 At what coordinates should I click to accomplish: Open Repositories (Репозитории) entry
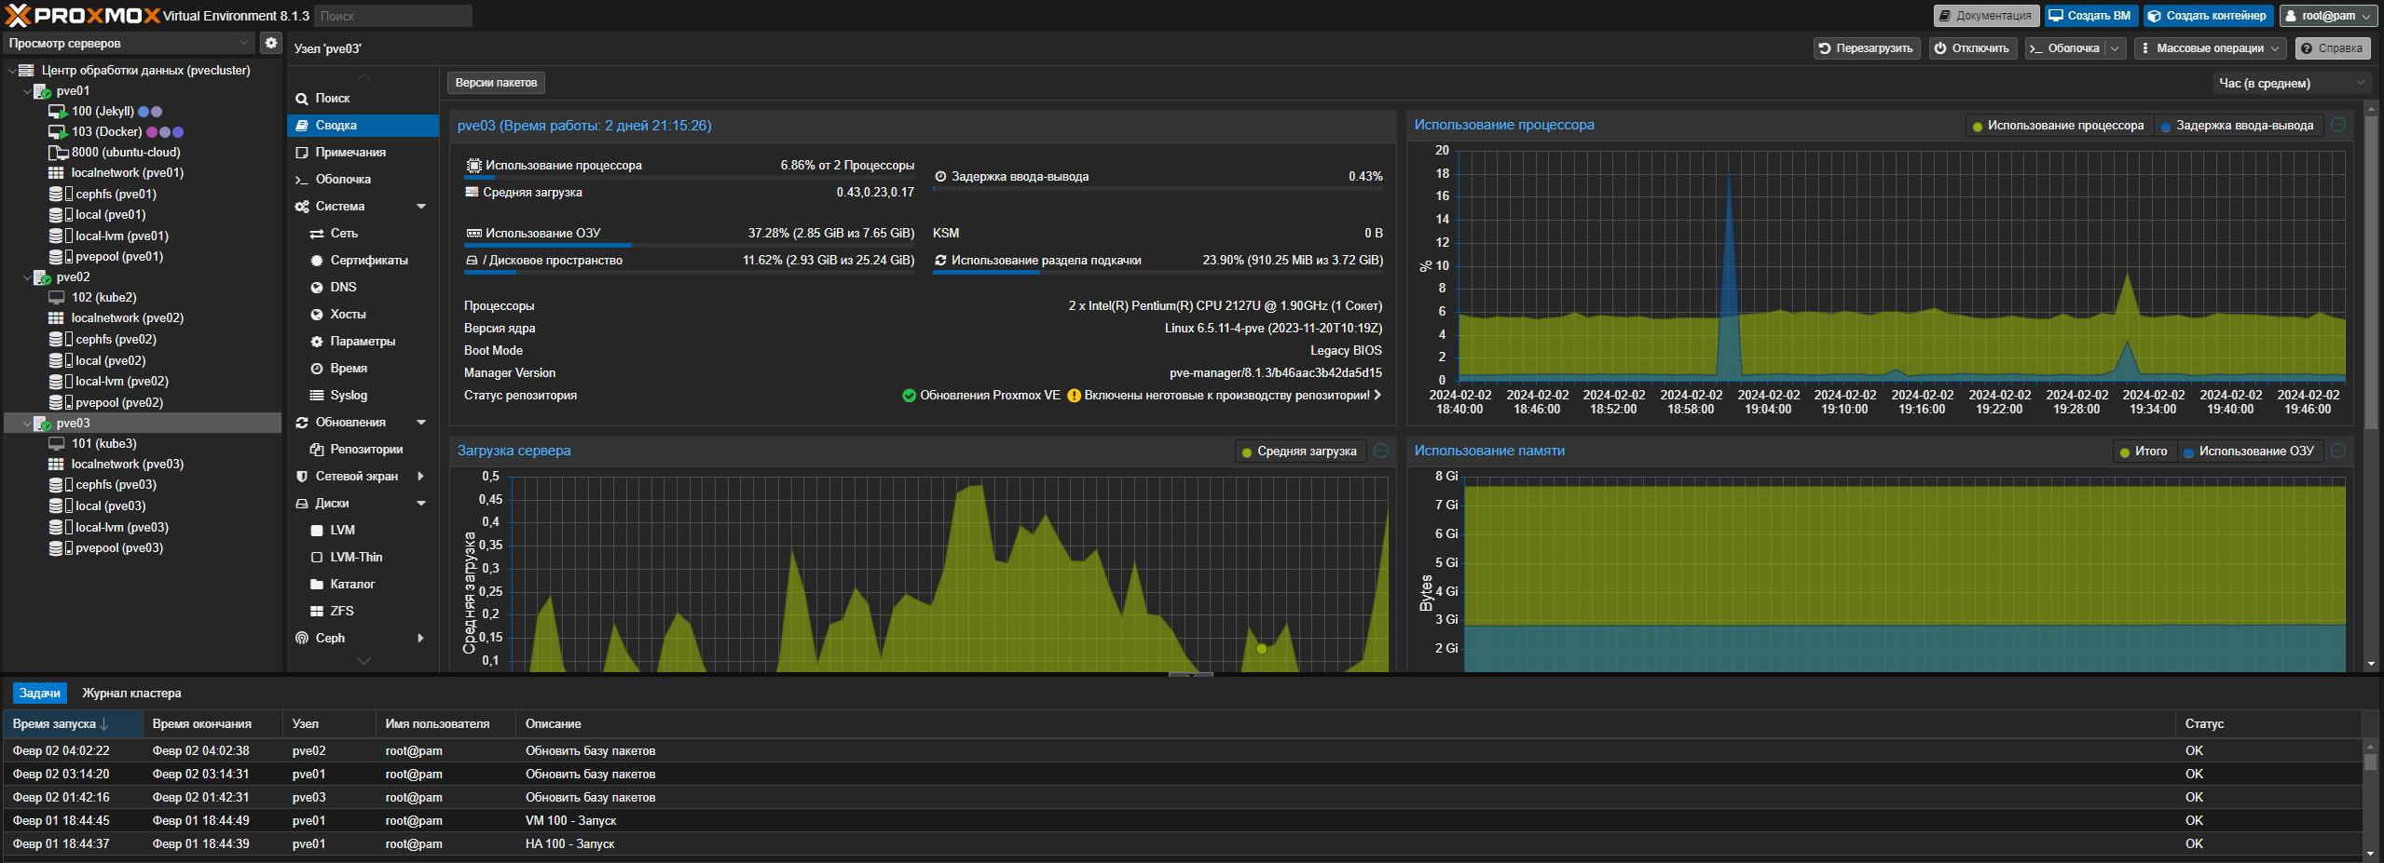pos(363,450)
